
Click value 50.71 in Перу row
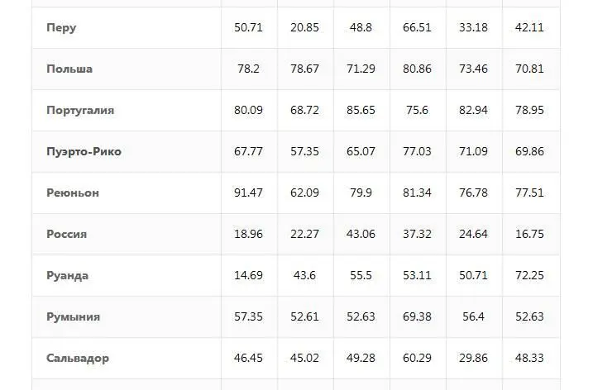248,27
